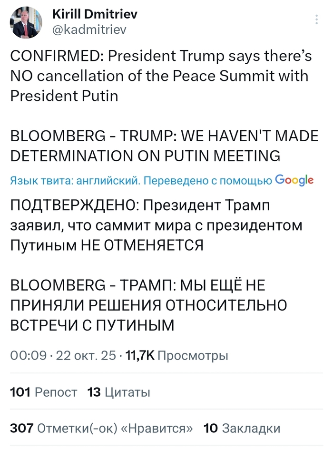View the 13 Цитаты quotes

pos(119,392)
